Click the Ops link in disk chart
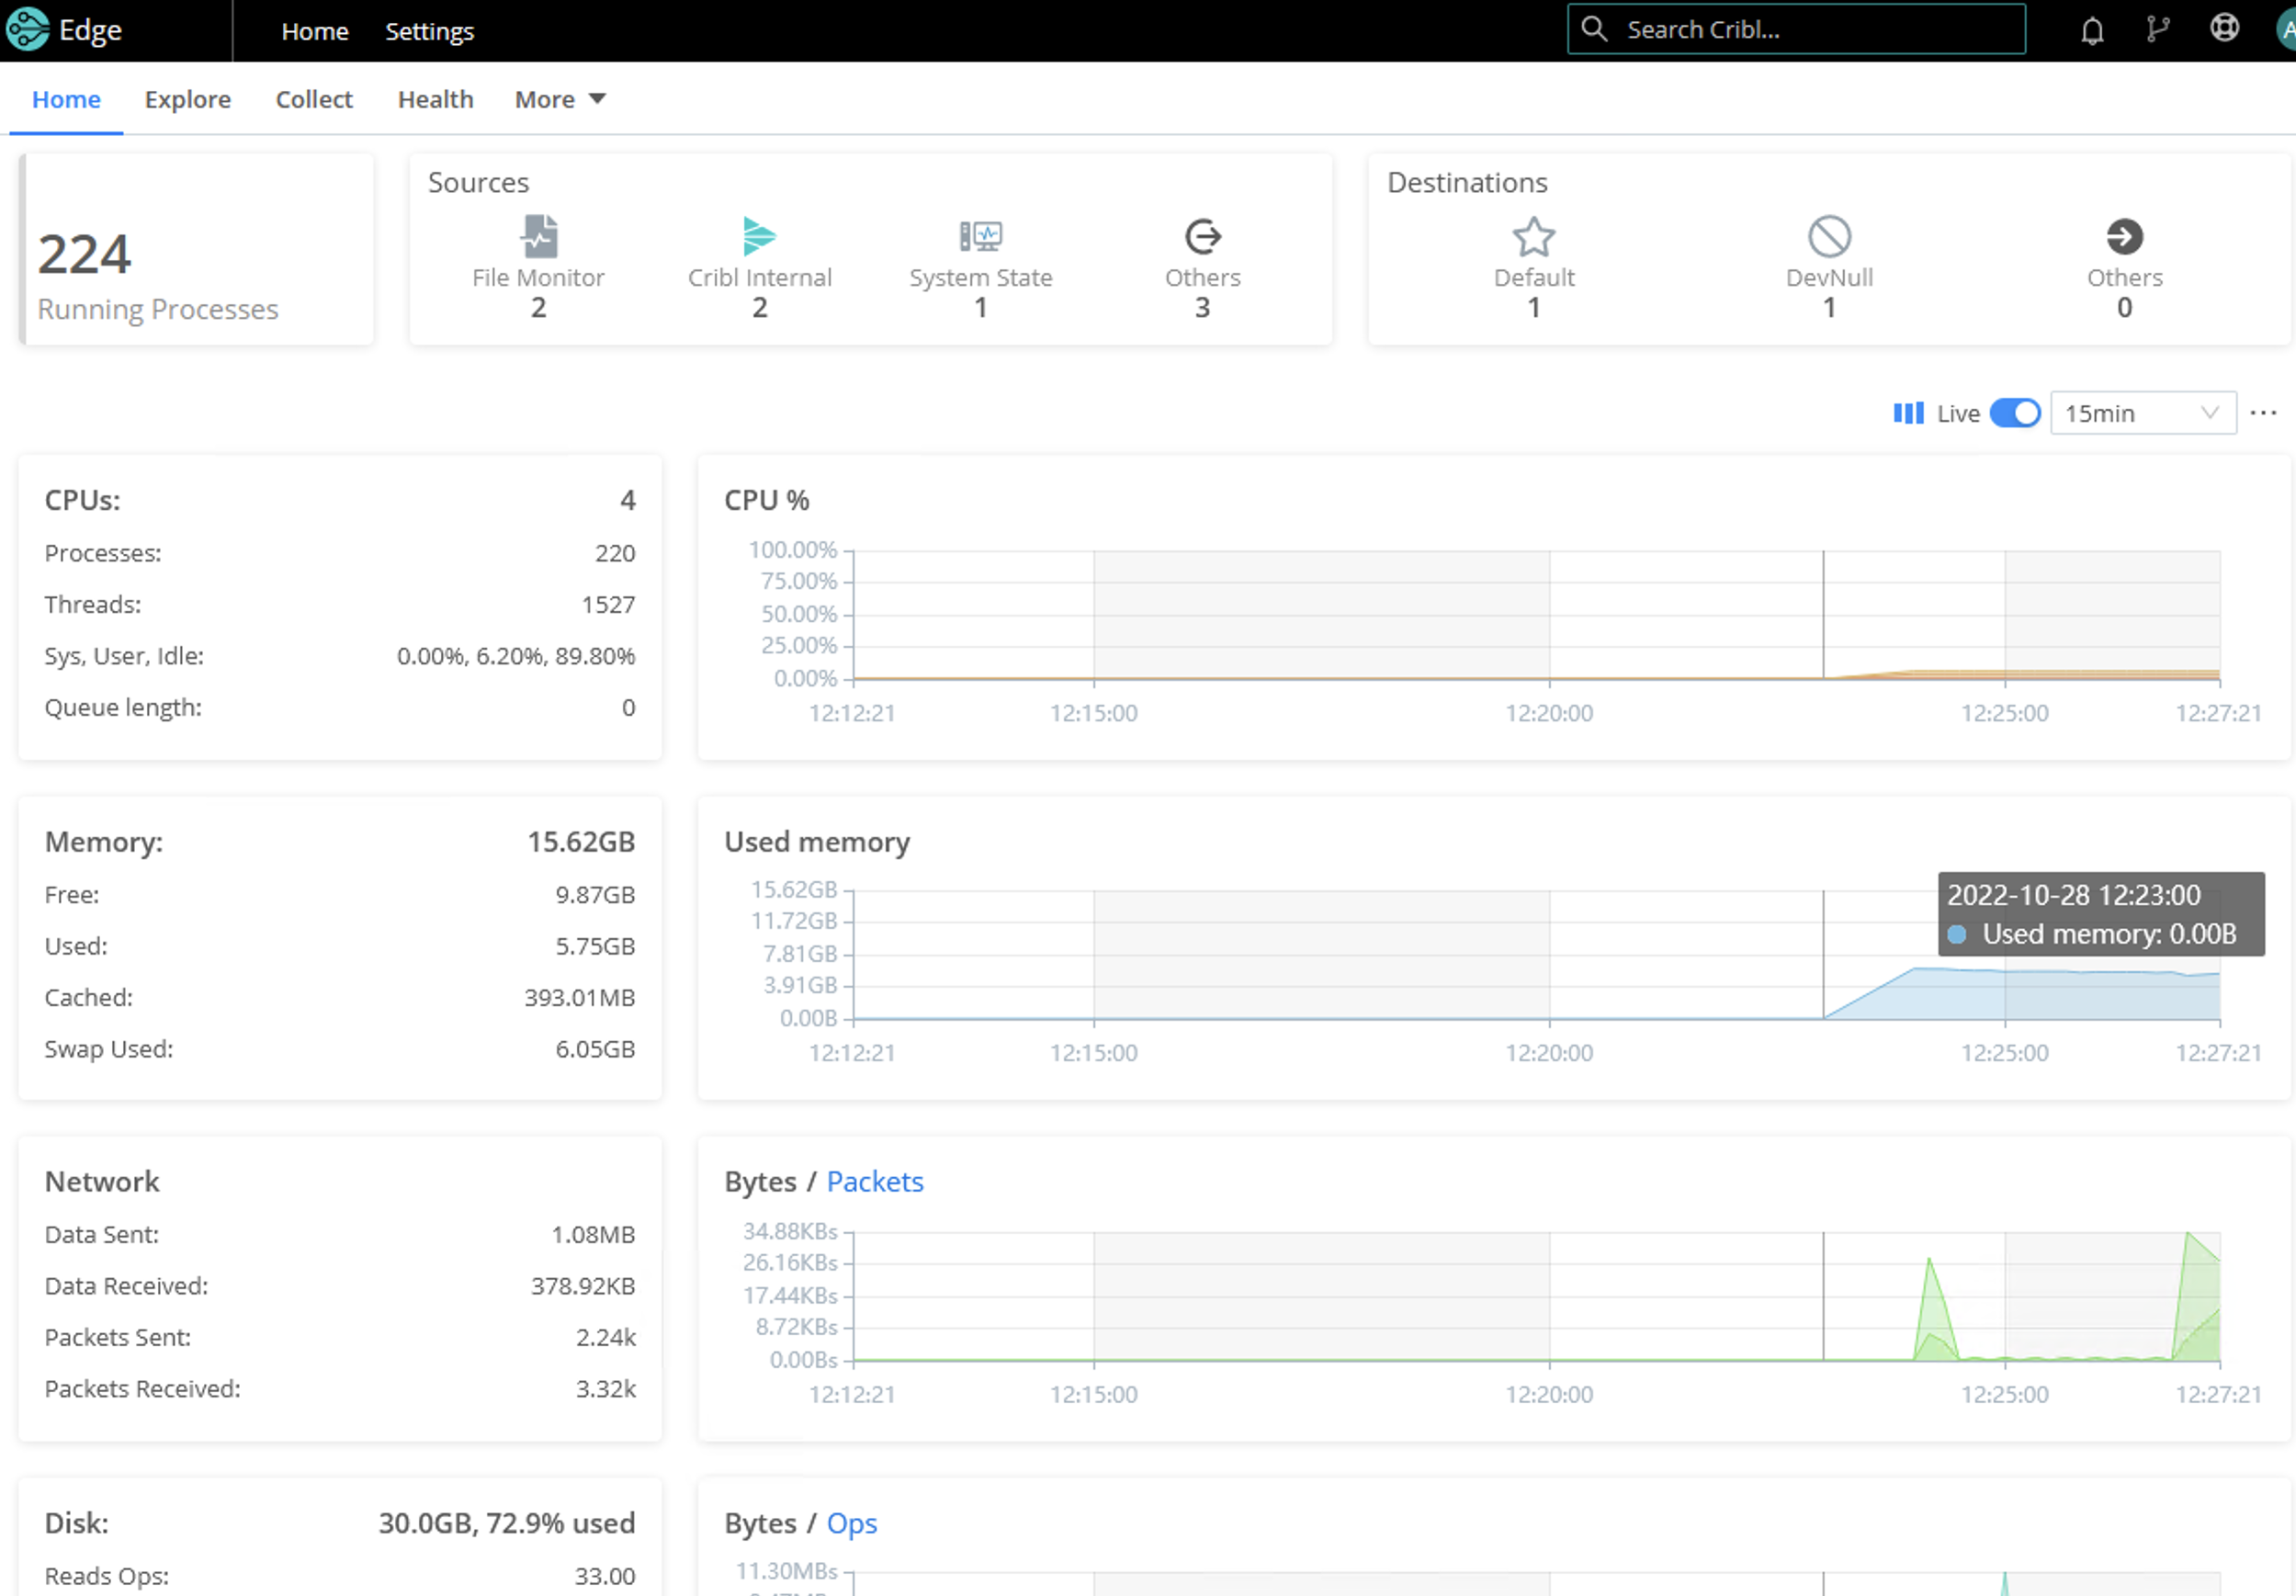The image size is (2296, 1596). [x=852, y=1523]
